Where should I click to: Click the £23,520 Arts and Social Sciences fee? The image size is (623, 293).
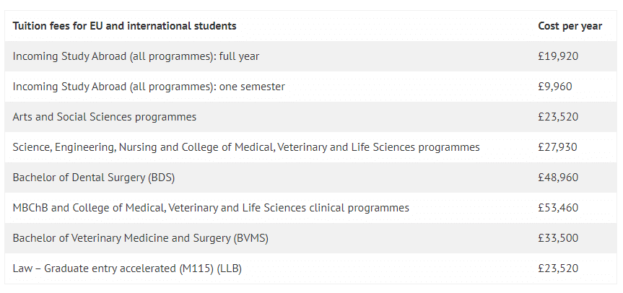point(558,117)
